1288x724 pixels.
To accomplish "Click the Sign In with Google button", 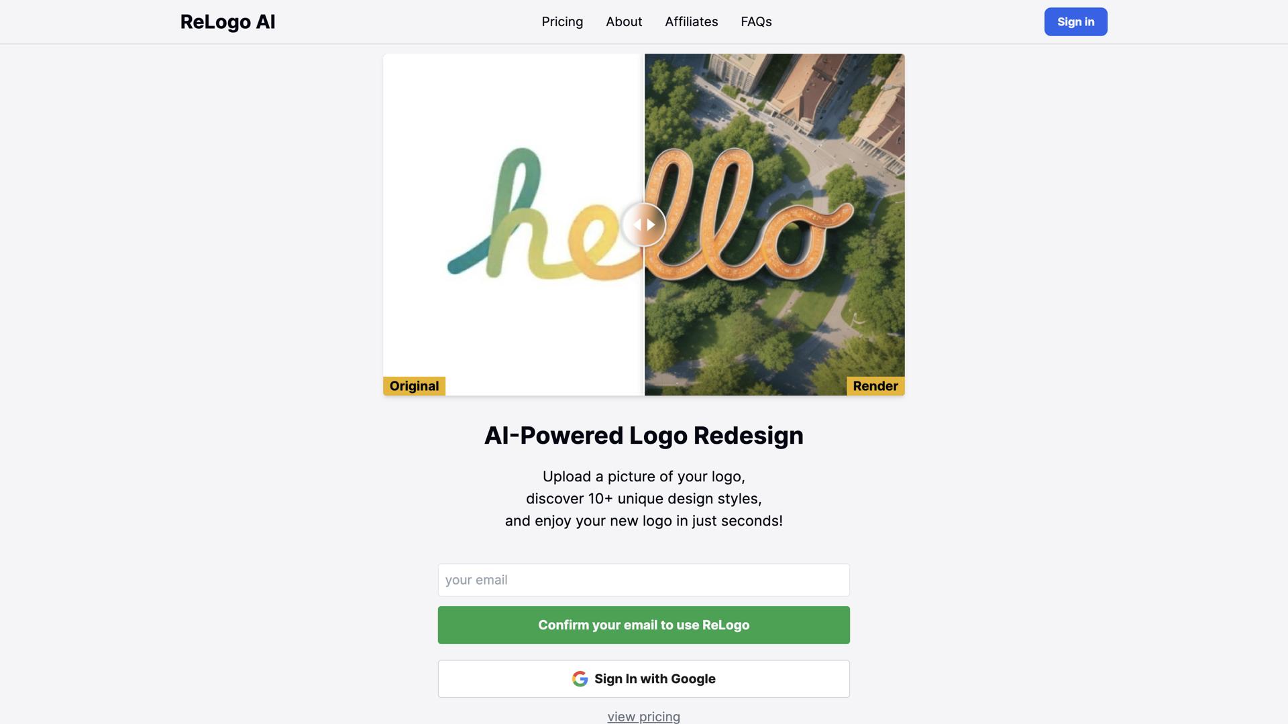I will (644, 679).
